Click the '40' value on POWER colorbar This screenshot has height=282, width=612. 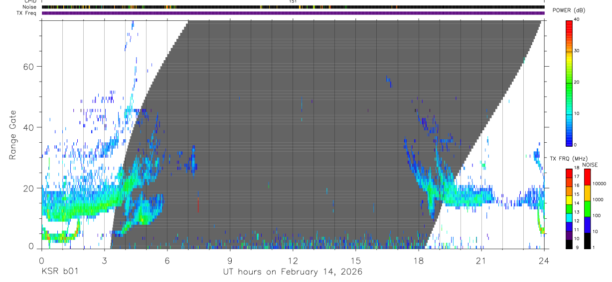(577, 20)
